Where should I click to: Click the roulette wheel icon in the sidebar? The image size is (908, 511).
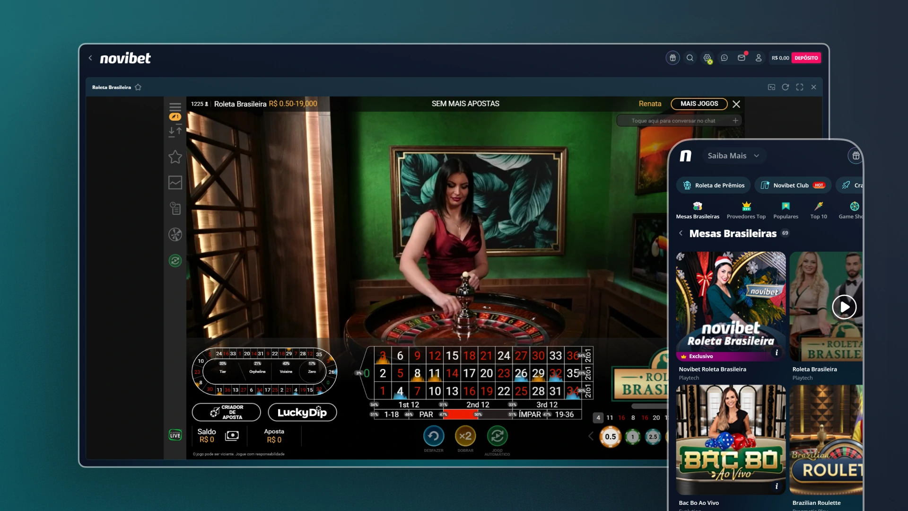175,235
